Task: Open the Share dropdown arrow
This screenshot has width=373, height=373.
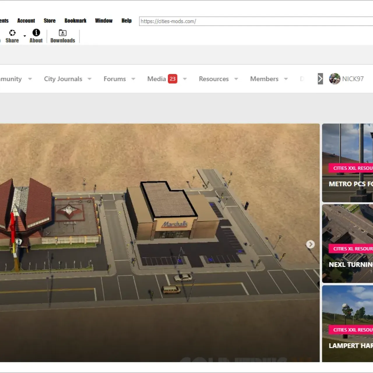Action: 25,36
